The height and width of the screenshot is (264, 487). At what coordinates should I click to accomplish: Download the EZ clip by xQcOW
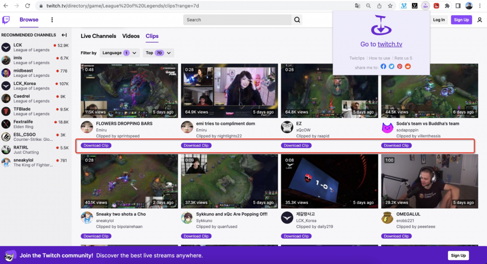pos(296,146)
